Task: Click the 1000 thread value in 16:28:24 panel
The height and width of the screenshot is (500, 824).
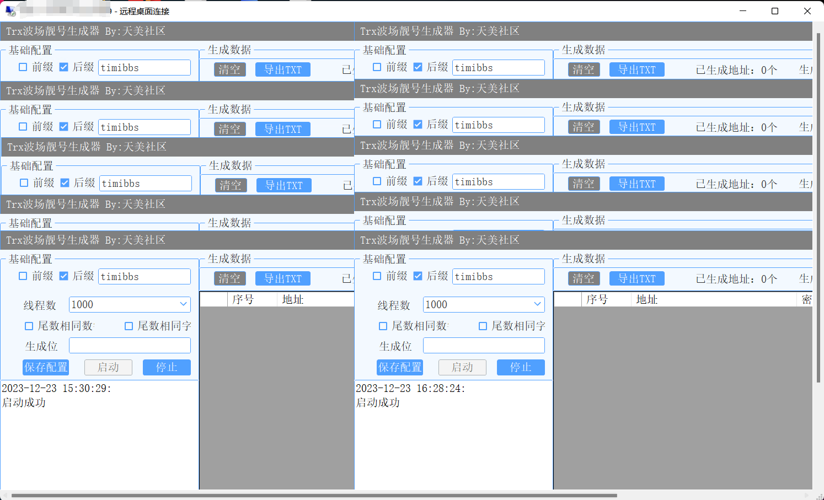Action: [437, 305]
